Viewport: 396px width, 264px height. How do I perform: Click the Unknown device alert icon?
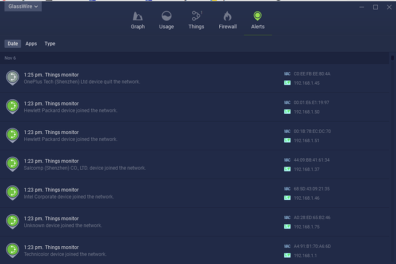12,221
